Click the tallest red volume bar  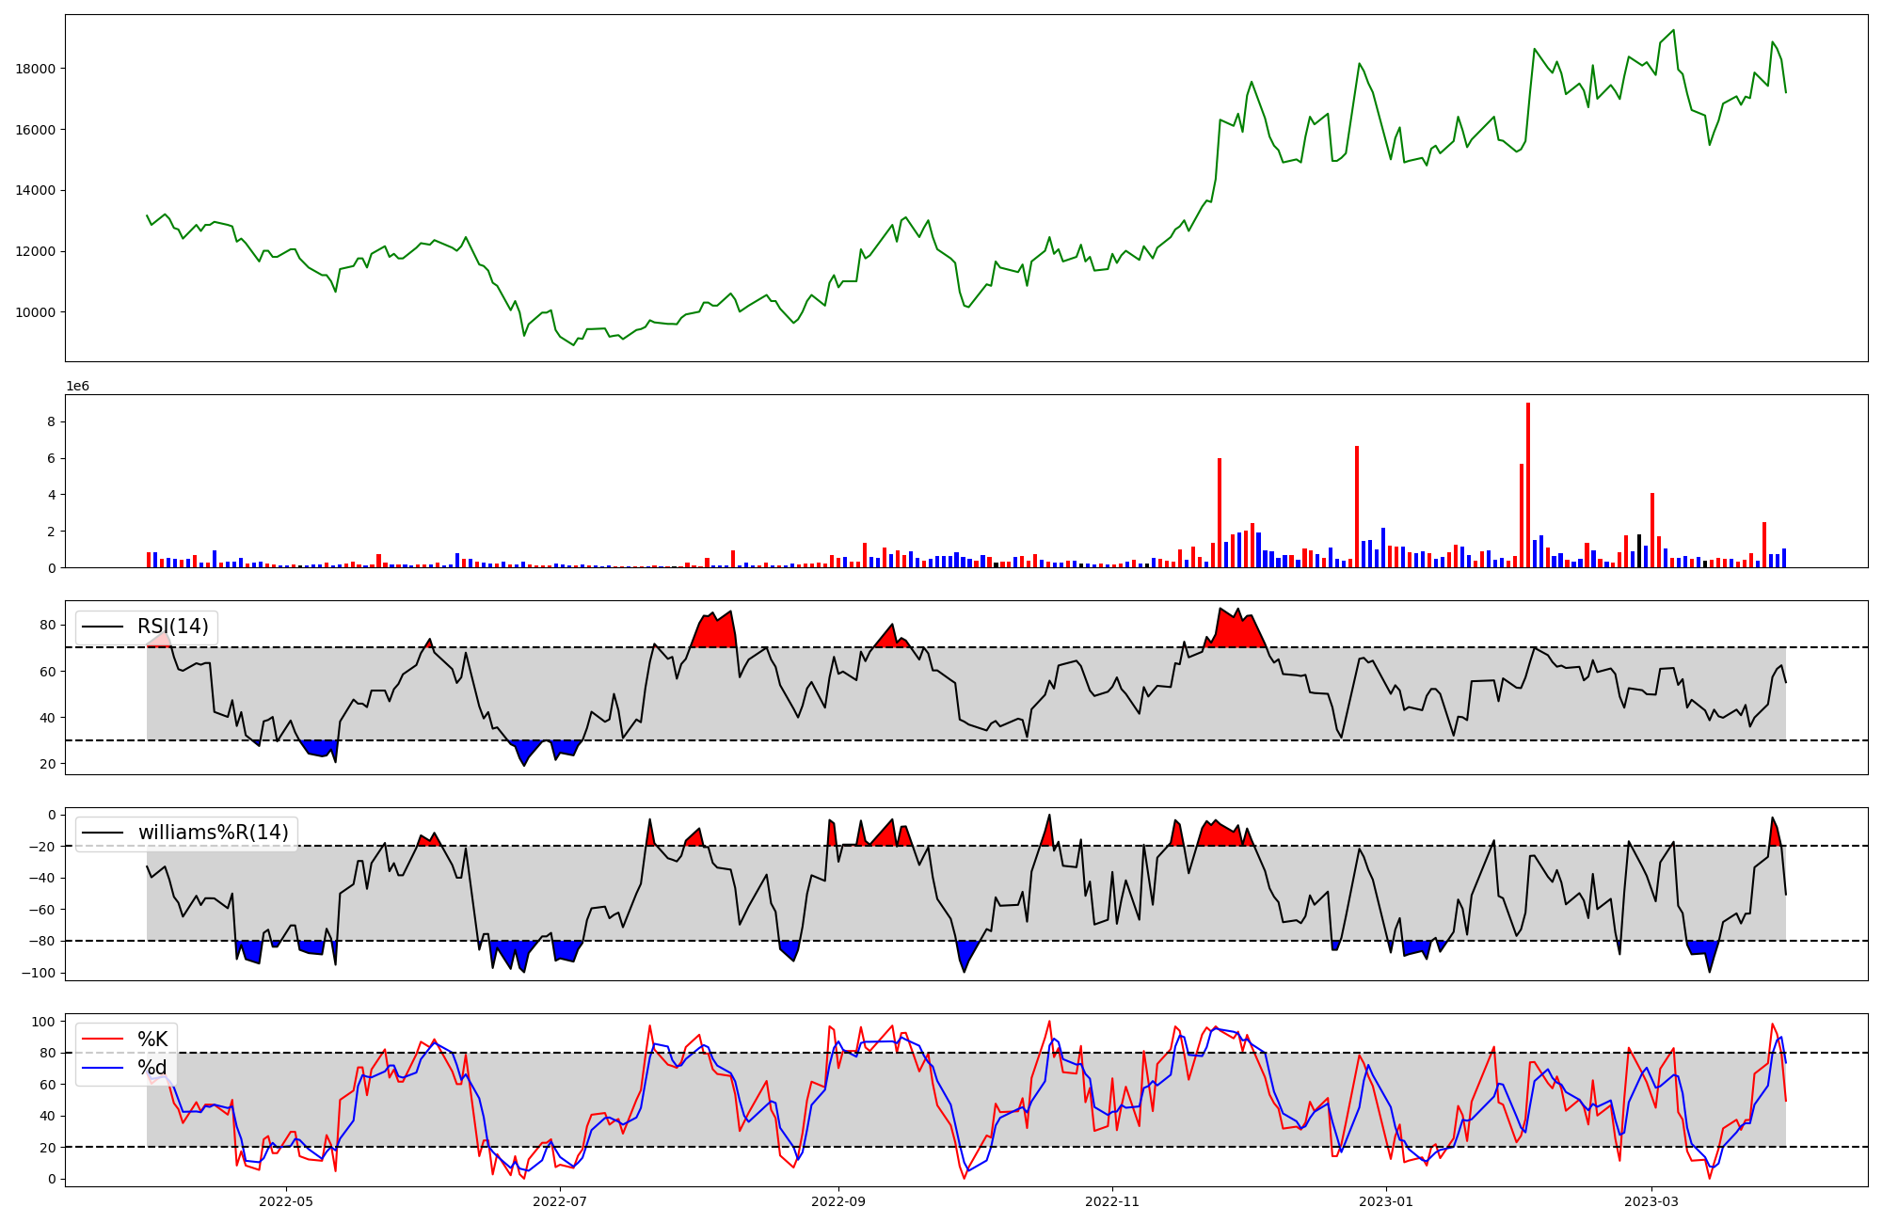1527,484
